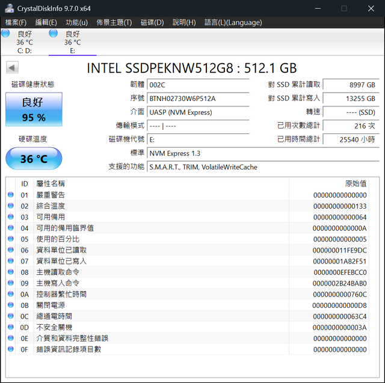Click raw value 0000000EFEBCC0

pos(340,272)
